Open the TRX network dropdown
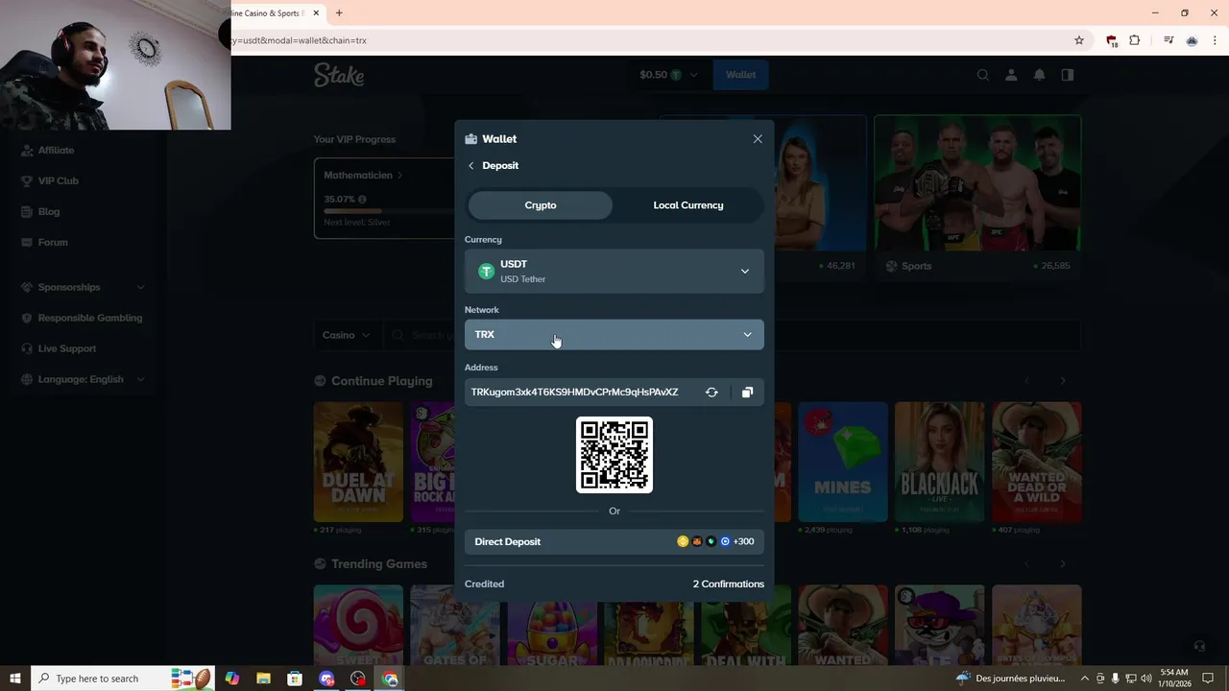The width and height of the screenshot is (1229, 691). click(x=614, y=335)
